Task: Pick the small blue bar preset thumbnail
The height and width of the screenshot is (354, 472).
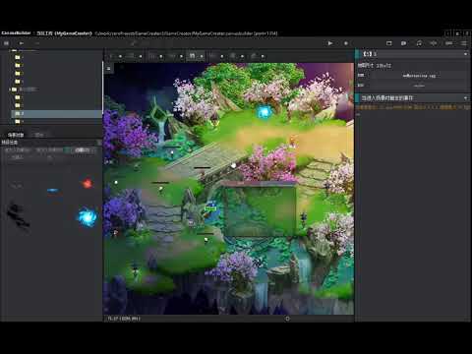Action: 52,190
